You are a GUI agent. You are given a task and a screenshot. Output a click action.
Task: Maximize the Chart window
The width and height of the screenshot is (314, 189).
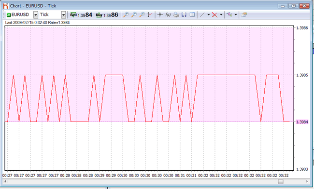(x=293, y=6)
